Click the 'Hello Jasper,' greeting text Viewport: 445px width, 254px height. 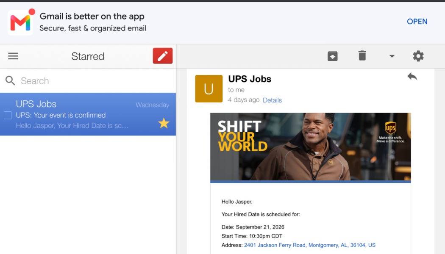coord(237,202)
